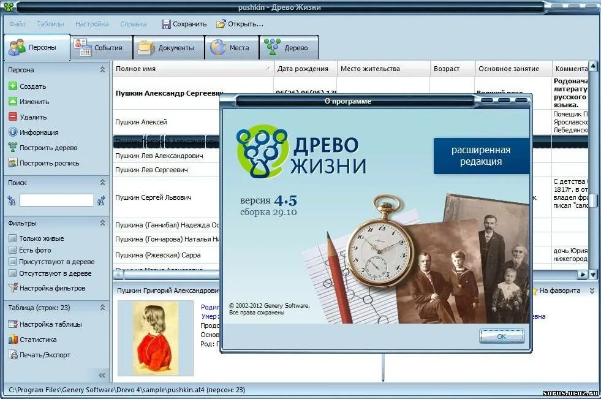
Task: Click the Документы folder stack icon
Action: (146, 48)
